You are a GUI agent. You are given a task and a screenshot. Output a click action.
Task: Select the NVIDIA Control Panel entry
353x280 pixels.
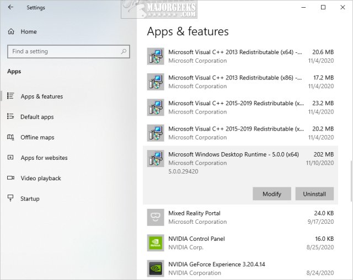coord(240,243)
